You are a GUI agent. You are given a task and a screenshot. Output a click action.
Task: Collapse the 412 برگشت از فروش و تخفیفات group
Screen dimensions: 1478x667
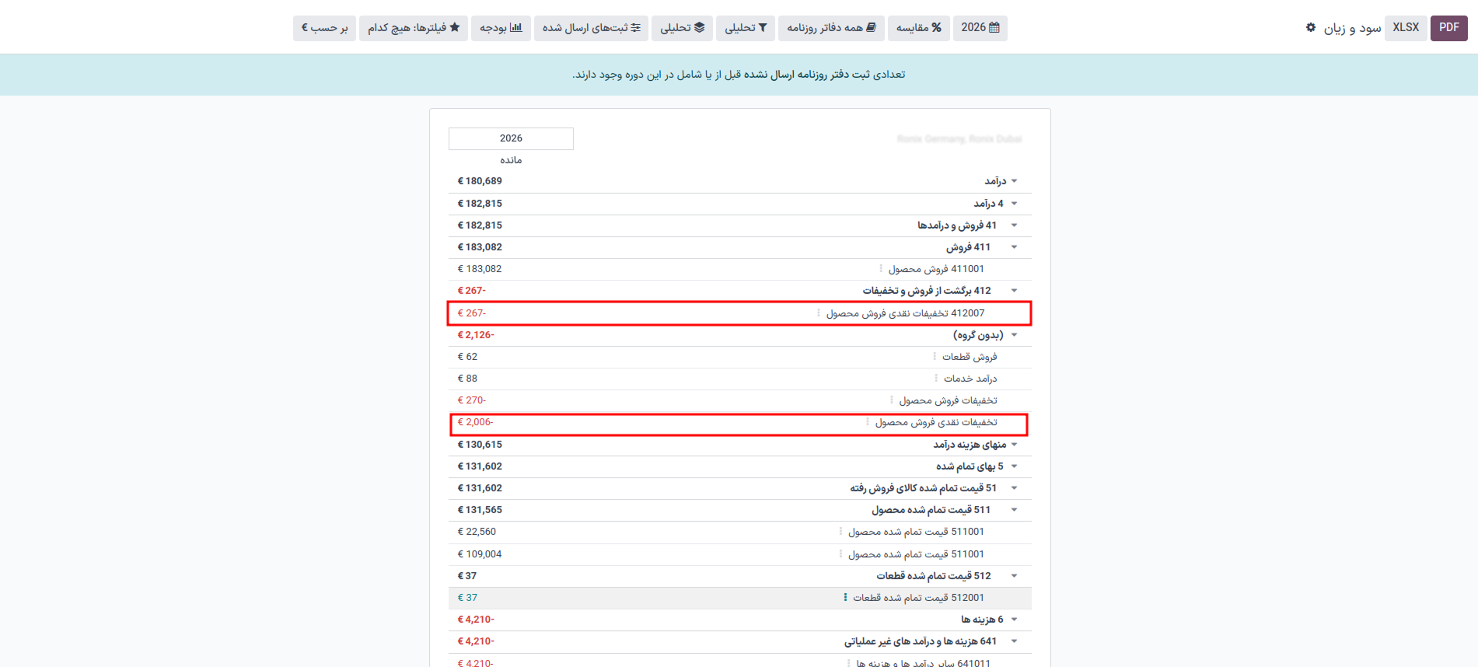(x=1014, y=291)
